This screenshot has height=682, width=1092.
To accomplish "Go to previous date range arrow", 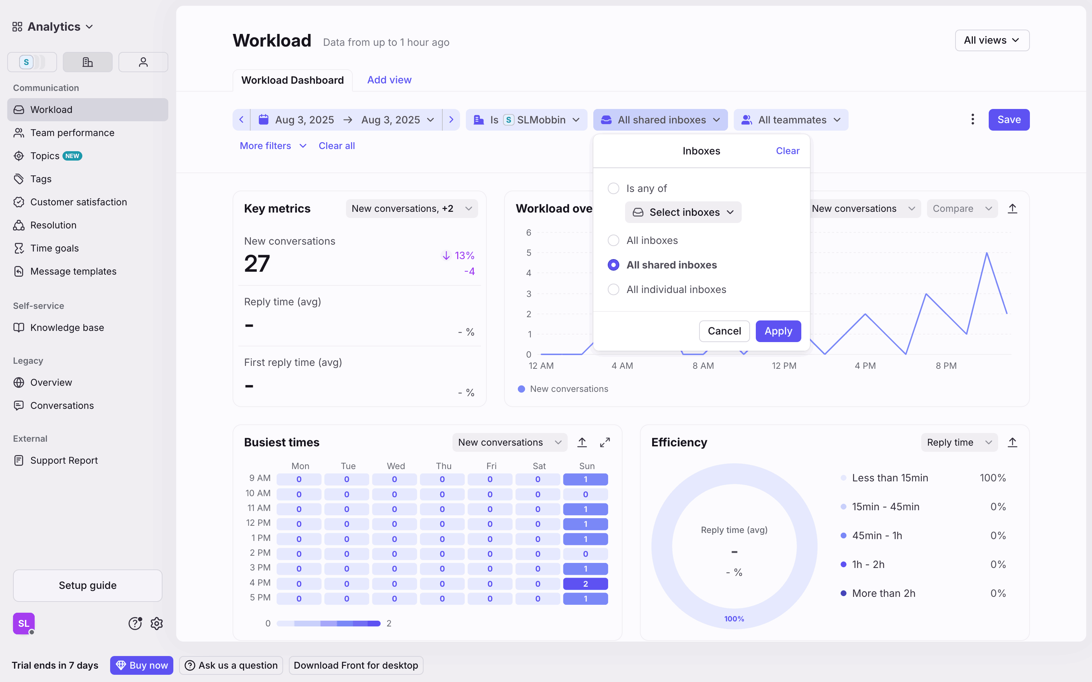I will 242,119.
